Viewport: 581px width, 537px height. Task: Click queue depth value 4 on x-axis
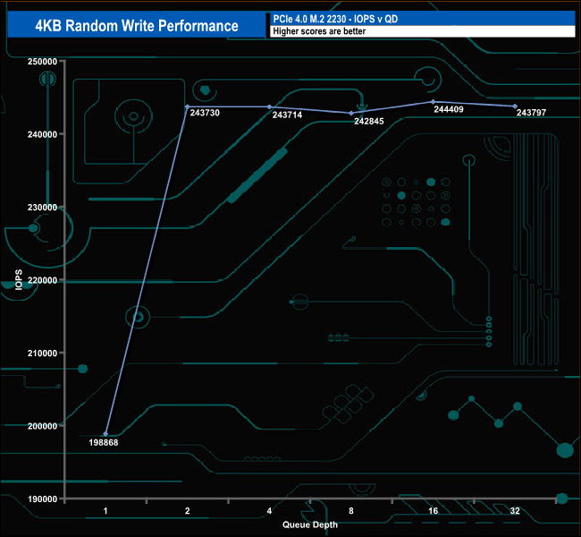pyautogui.click(x=269, y=511)
